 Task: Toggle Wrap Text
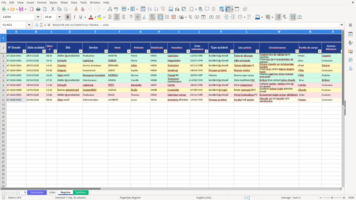click(x=152, y=17)
